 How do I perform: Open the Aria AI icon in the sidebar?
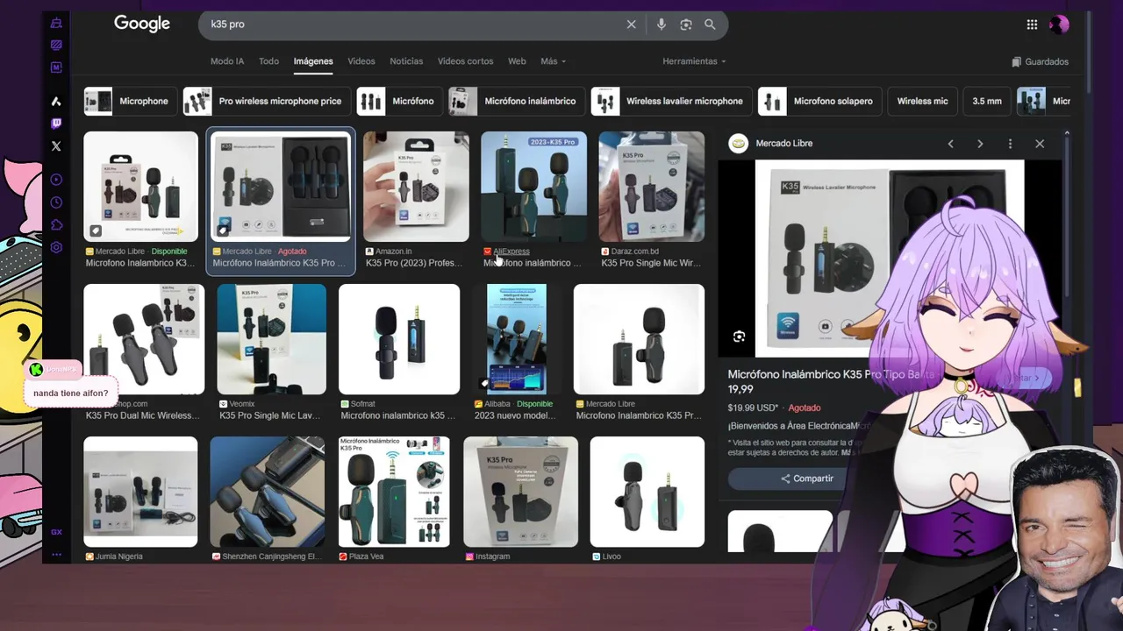[x=56, y=102]
